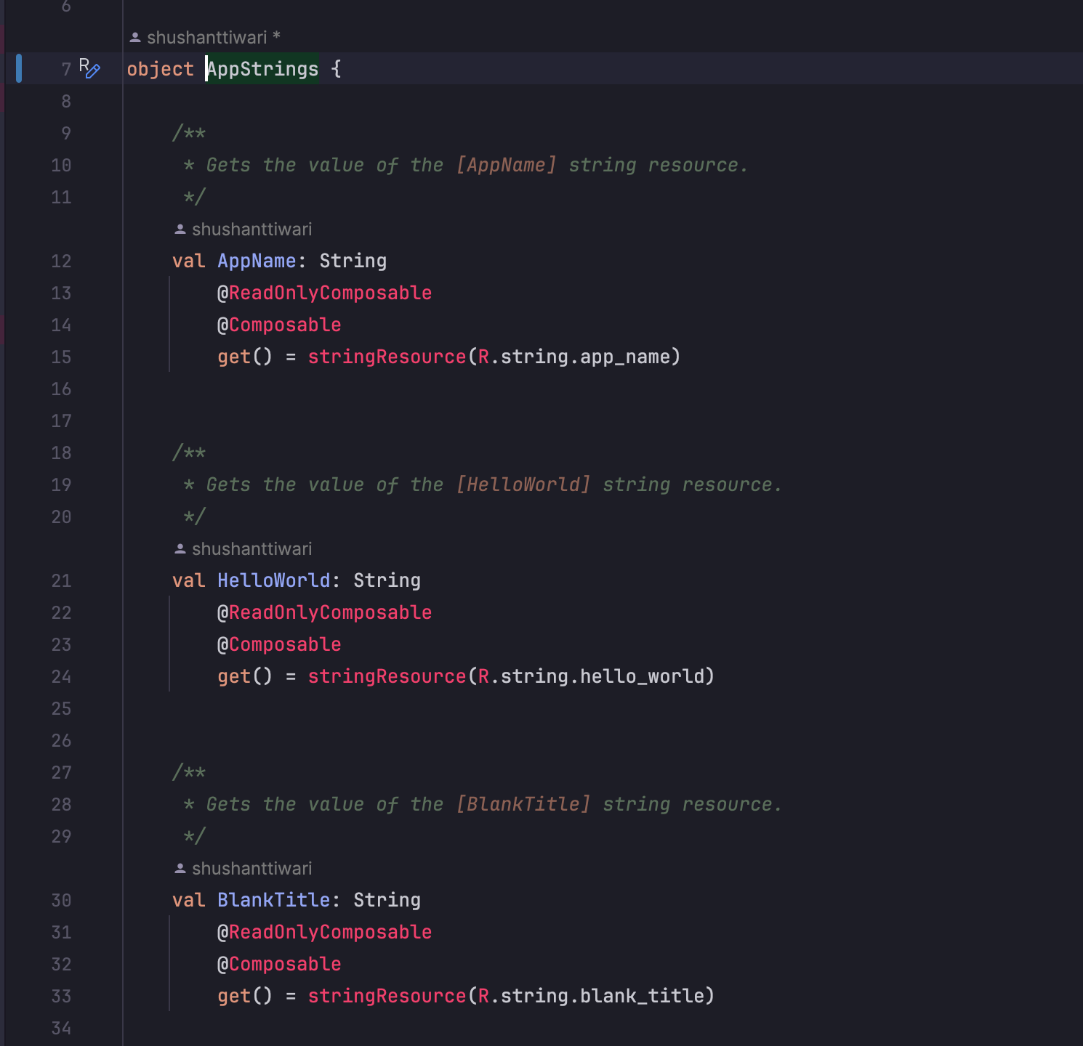Image resolution: width=1083 pixels, height=1046 pixels.
Task: Click stringResource call on line 24
Action: pyautogui.click(x=387, y=676)
